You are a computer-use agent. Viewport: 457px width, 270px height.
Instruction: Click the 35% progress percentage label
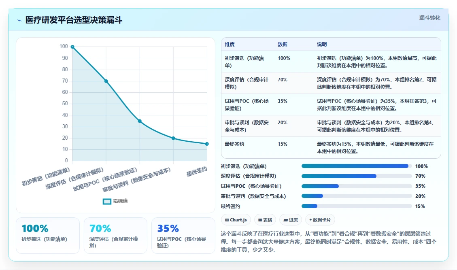coord(420,186)
